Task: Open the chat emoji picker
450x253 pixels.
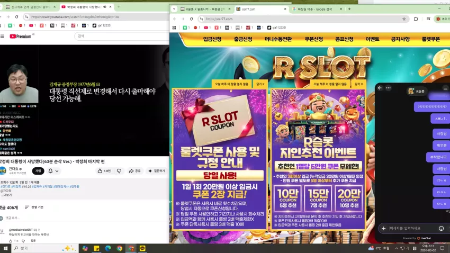Action: [441, 228]
